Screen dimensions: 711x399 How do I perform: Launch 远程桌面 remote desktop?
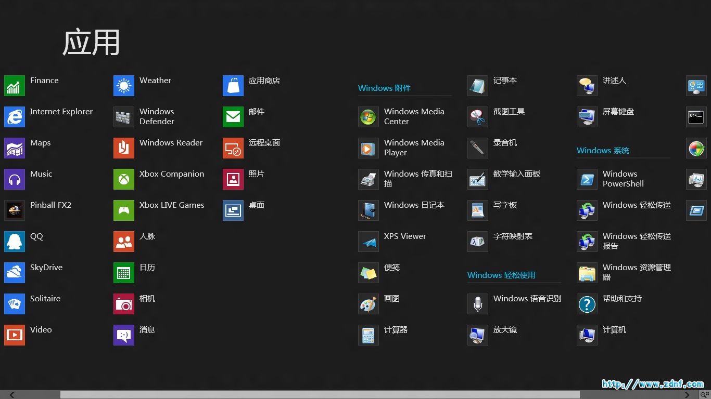tap(233, 148)
